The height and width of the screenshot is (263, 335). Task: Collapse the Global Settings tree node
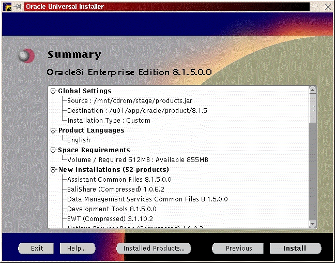pyautogui.click(x=53, y=91)
